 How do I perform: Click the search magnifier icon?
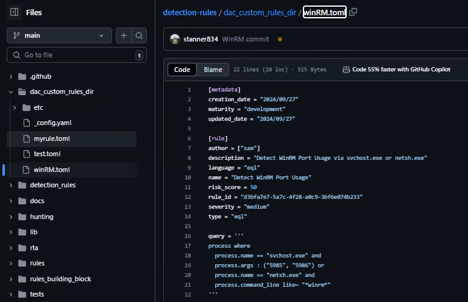140,36
